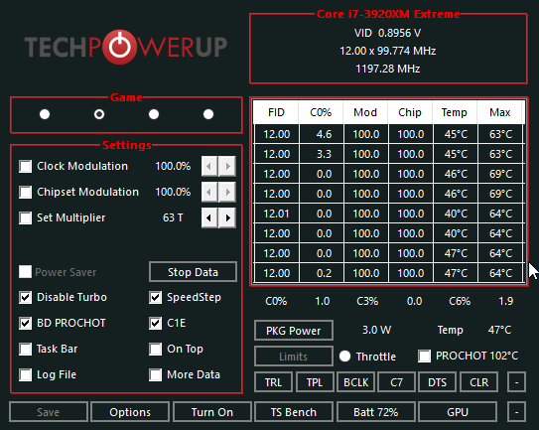Select the fourth profile radio button
The width and height of the screenshot is (539, 430).
pyautogui.click(x=208, y=114)
